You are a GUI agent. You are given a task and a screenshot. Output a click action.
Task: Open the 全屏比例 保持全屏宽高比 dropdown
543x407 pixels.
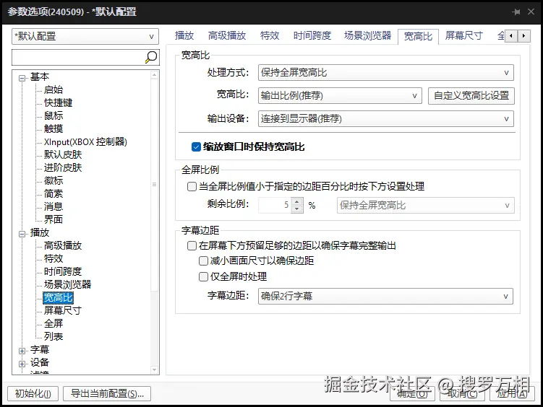(426, 205)
